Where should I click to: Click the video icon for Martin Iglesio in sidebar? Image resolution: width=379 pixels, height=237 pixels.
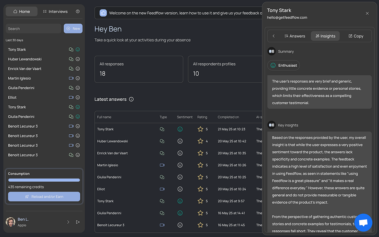(71, 78)
